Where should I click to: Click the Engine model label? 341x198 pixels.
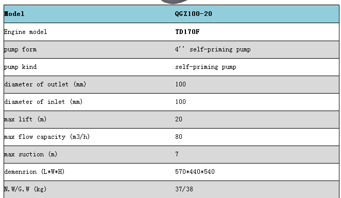[25, 32]
